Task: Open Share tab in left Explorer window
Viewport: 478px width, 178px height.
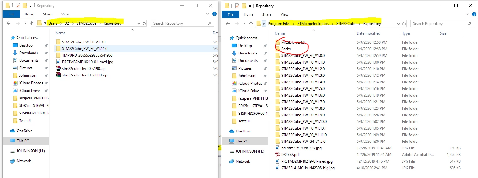Action: (48, 14)
